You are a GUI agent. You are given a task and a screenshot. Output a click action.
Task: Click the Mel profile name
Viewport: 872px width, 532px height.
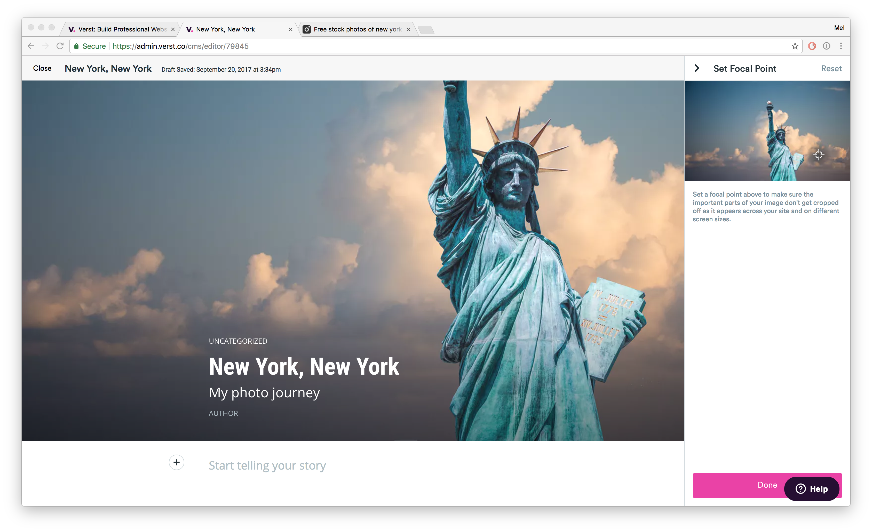[839, 28]
